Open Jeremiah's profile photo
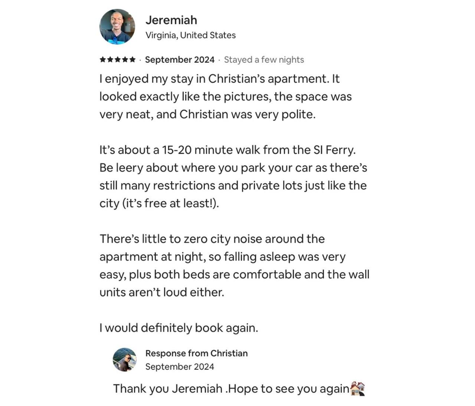 pyautogui.click(x=117, y=27)
